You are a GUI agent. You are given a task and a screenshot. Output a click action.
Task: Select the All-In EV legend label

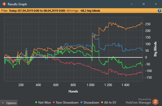click(x=110, y=103)
